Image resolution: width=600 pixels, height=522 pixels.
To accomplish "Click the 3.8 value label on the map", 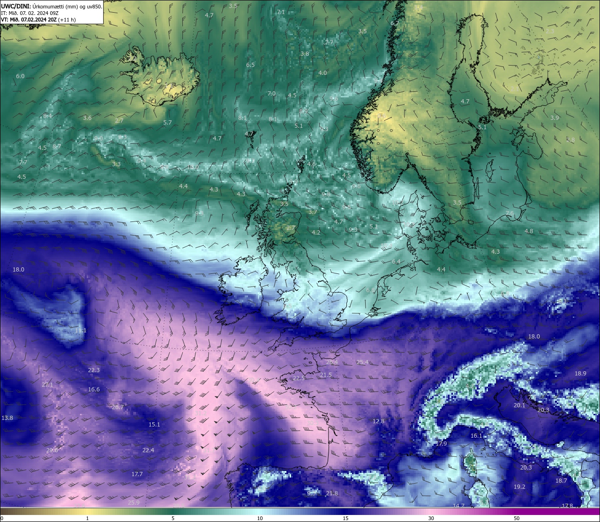I will point(305,54).
